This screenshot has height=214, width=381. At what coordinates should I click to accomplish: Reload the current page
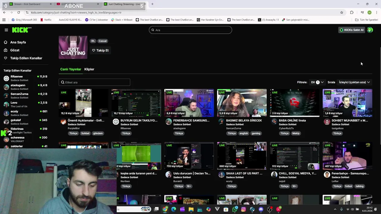pyautogui.click(x=18, y=12)
